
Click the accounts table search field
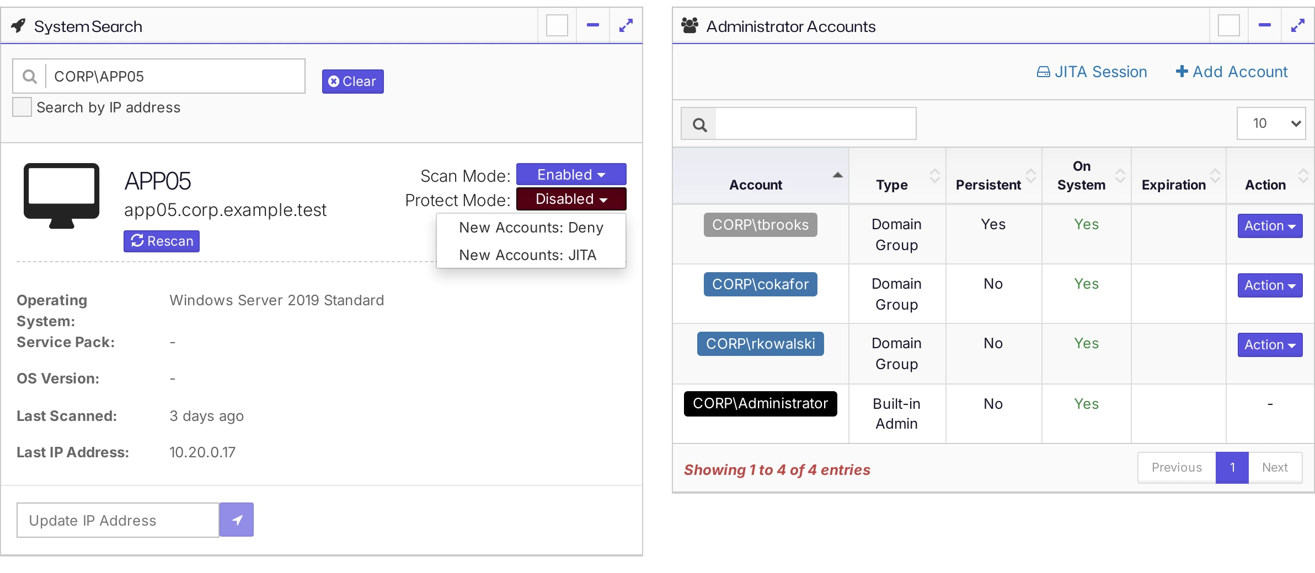(x=815, y=124)
